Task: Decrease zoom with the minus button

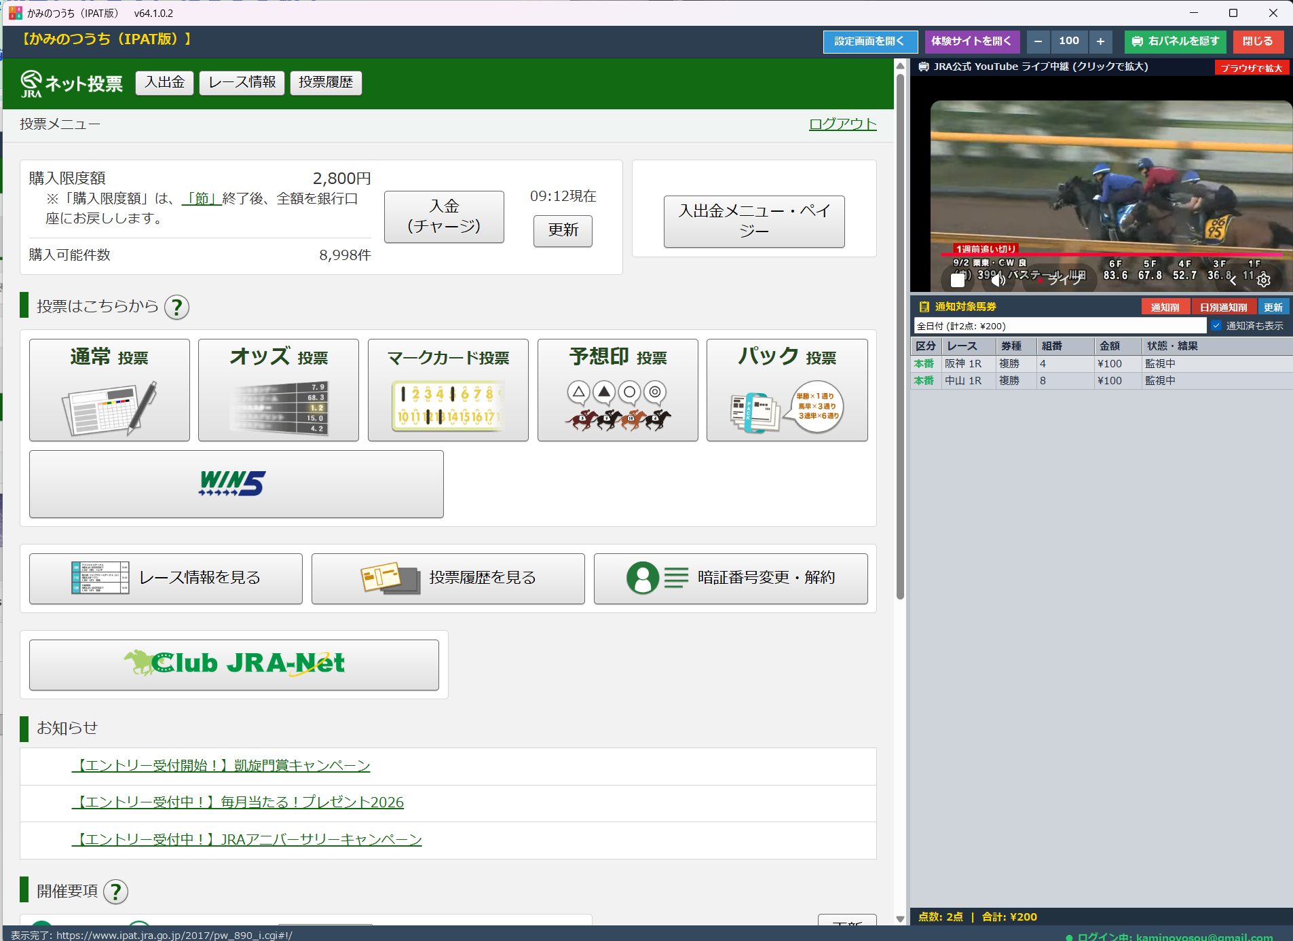Action: 1038,41
